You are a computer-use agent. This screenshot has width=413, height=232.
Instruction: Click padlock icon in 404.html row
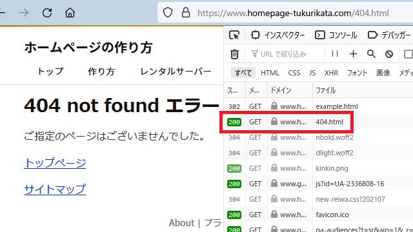point(274,121)
